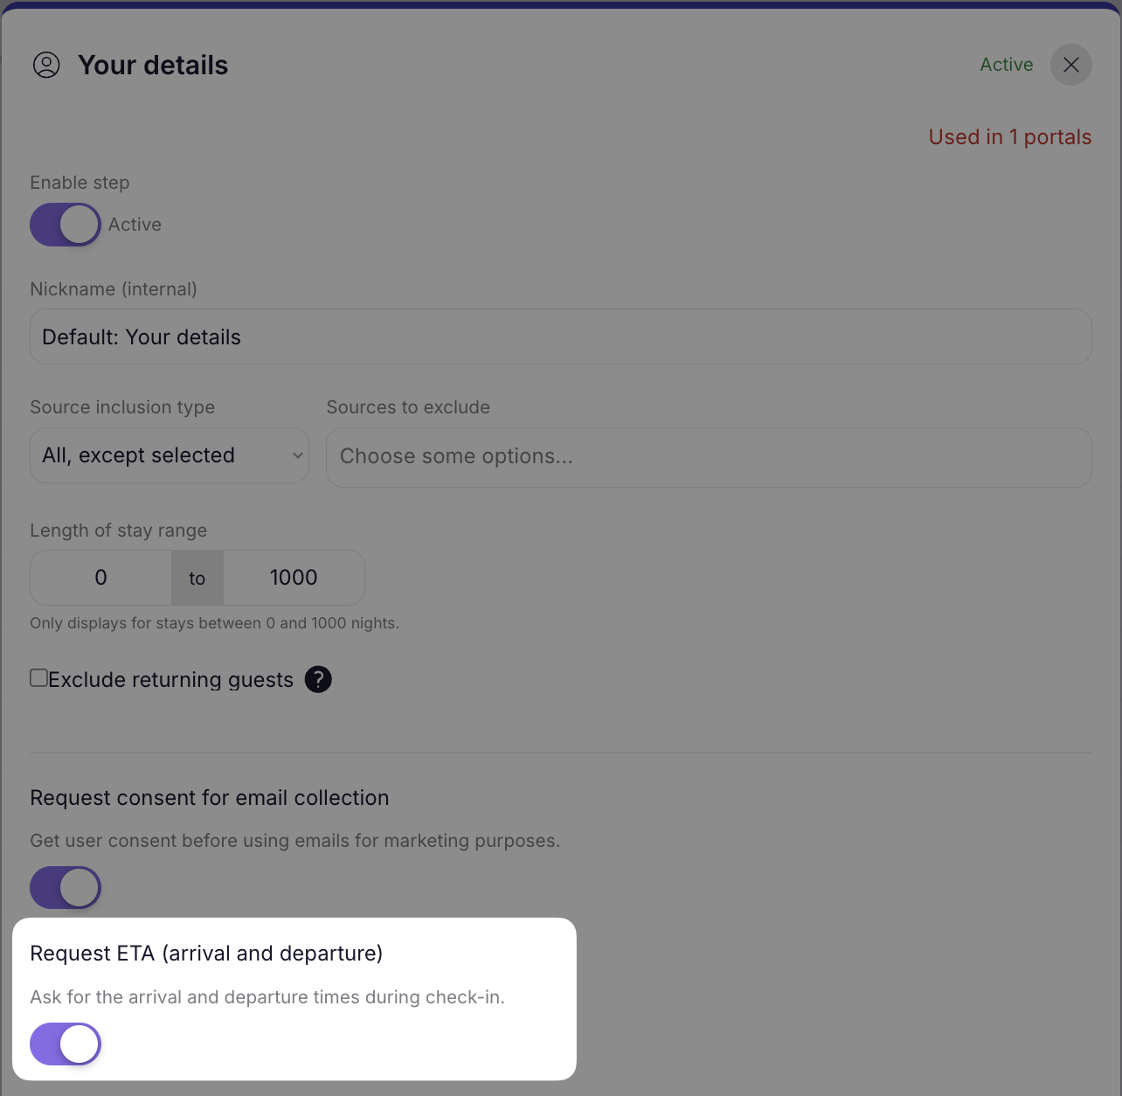The image size is (1122, 1096).
Task: Click the profile avatar icon beside Your details
Action: 46,65
